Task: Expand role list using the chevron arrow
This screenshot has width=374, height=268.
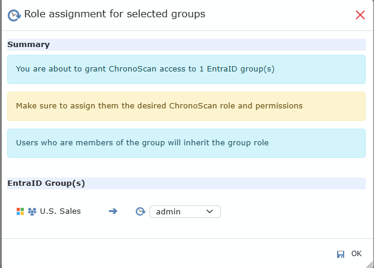Action: tap(210, 211)
